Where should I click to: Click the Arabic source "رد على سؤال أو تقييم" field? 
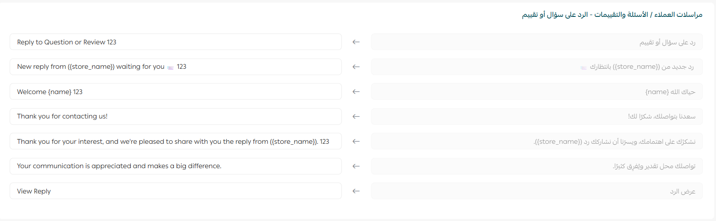(x=537, y=42)
